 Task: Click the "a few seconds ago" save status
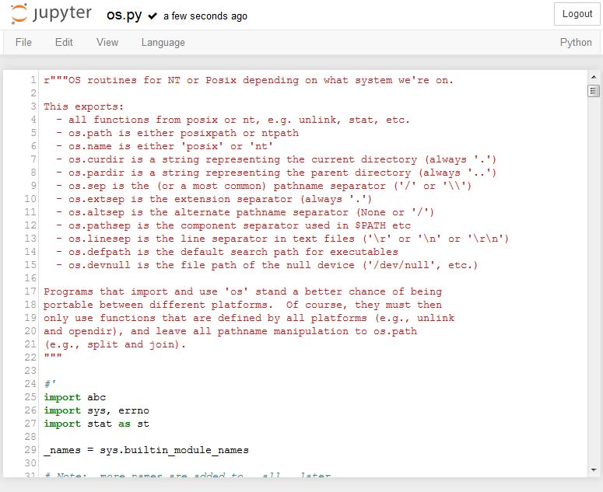point(205,16)
